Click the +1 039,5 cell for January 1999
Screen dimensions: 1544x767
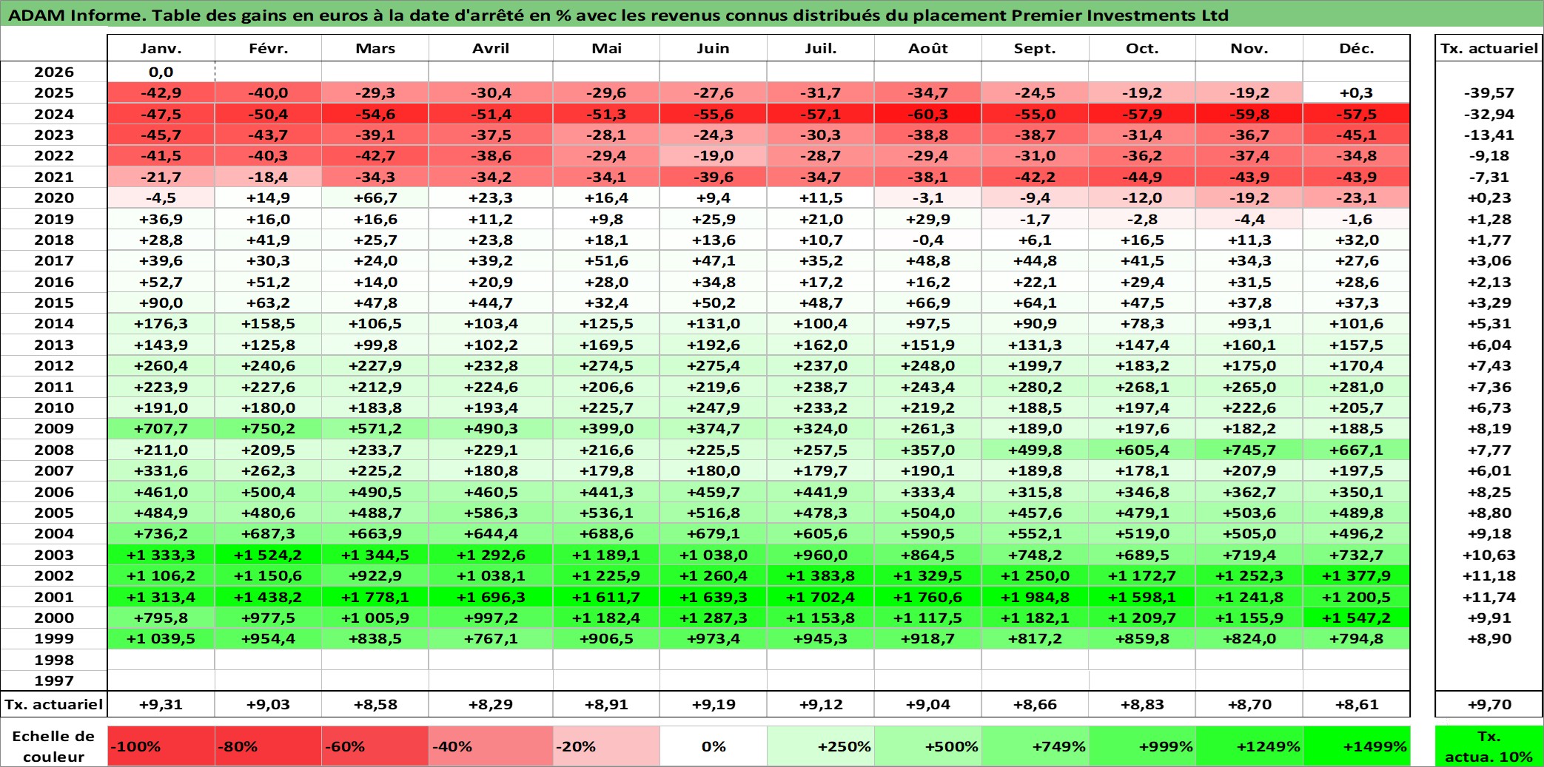coord(161,638)
